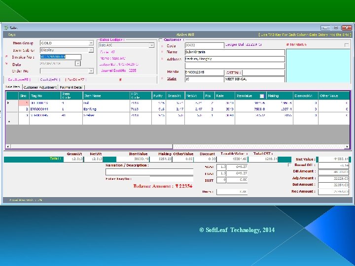Screen dimensions: 355x266
Task: Click the Other Value column header
Action: pos(334,96)
